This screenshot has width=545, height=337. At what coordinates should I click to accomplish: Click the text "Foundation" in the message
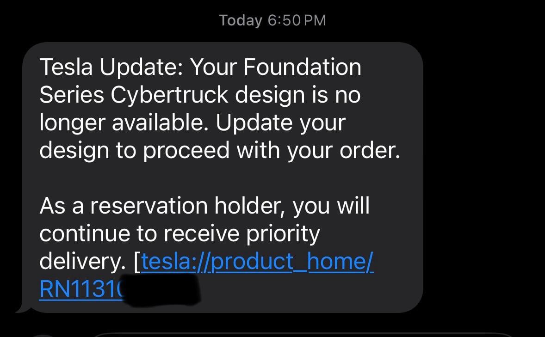[x=302, y=67]
